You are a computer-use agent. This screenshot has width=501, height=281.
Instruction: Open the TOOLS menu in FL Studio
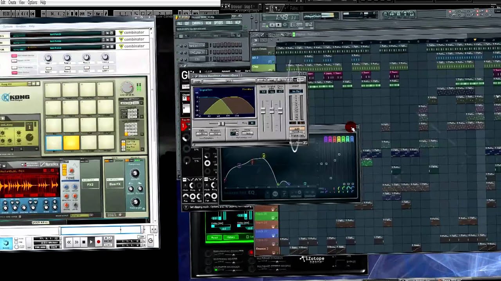(229, 23)
